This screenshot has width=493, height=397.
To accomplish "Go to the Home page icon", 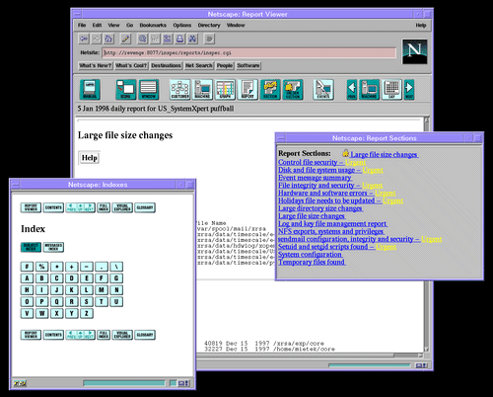I will click(108, 39).
